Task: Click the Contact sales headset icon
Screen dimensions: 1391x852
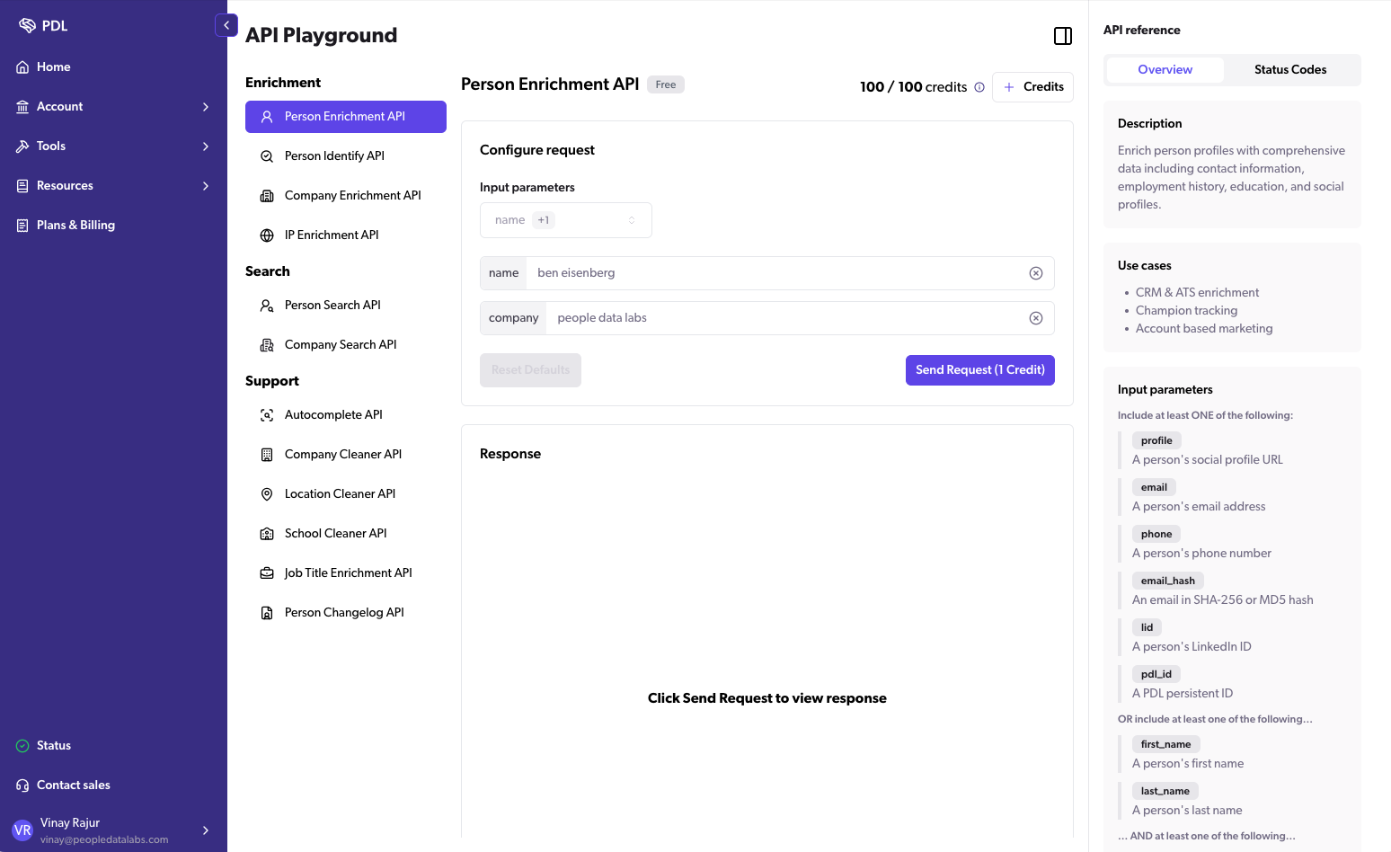Action: point(22,785)
